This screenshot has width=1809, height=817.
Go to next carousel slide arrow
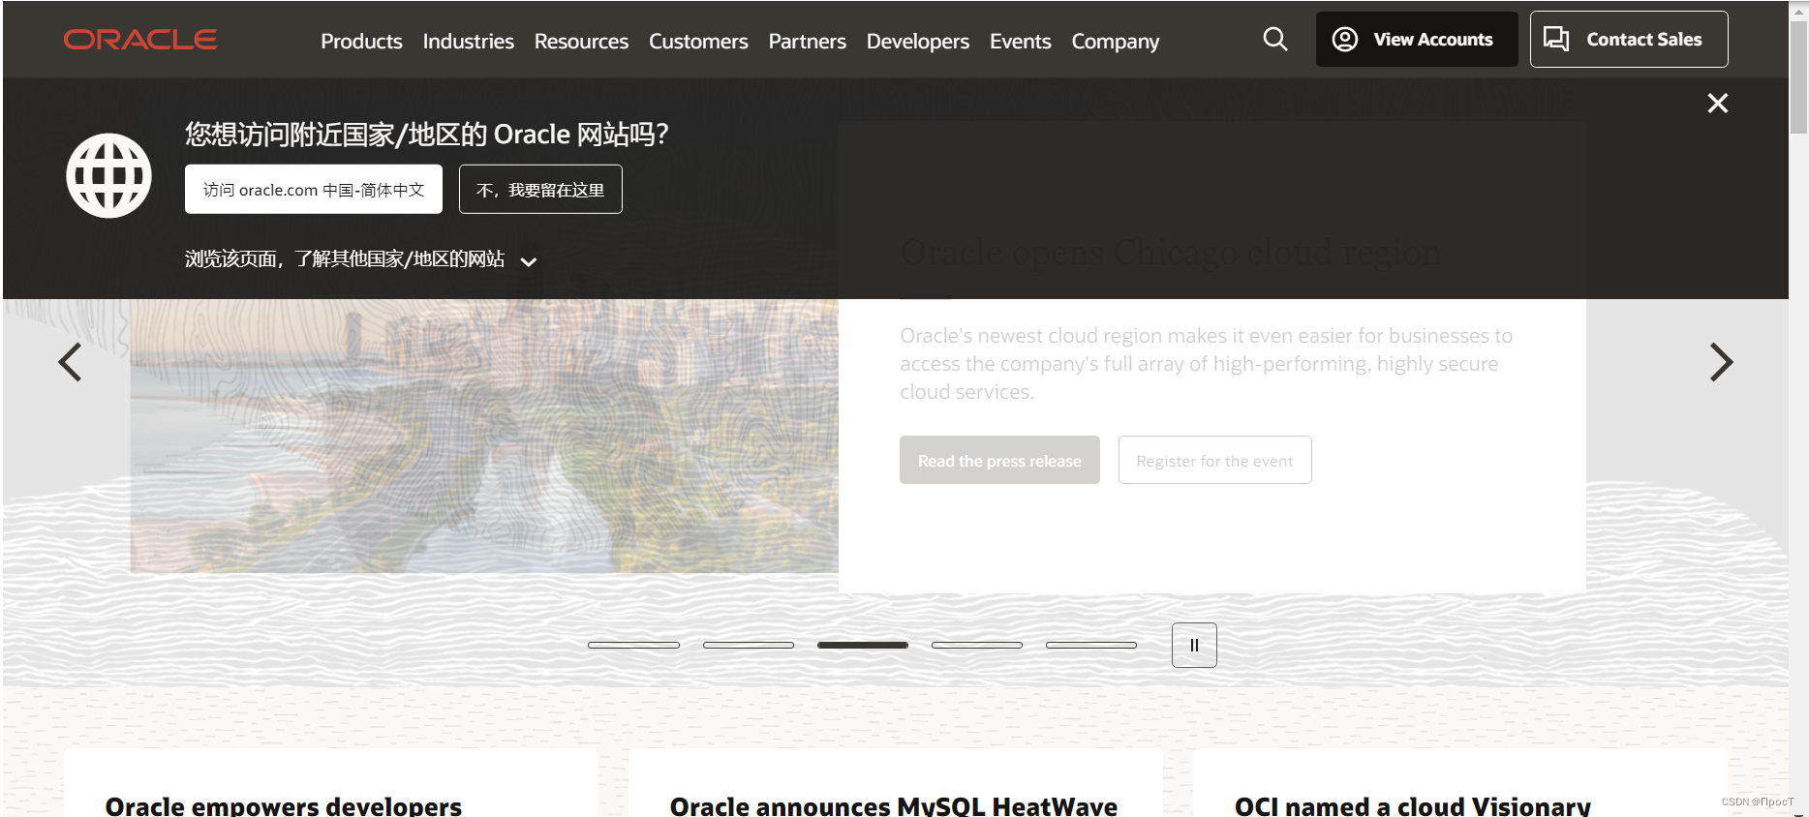pyautogui.click(x=1721, y=362)
